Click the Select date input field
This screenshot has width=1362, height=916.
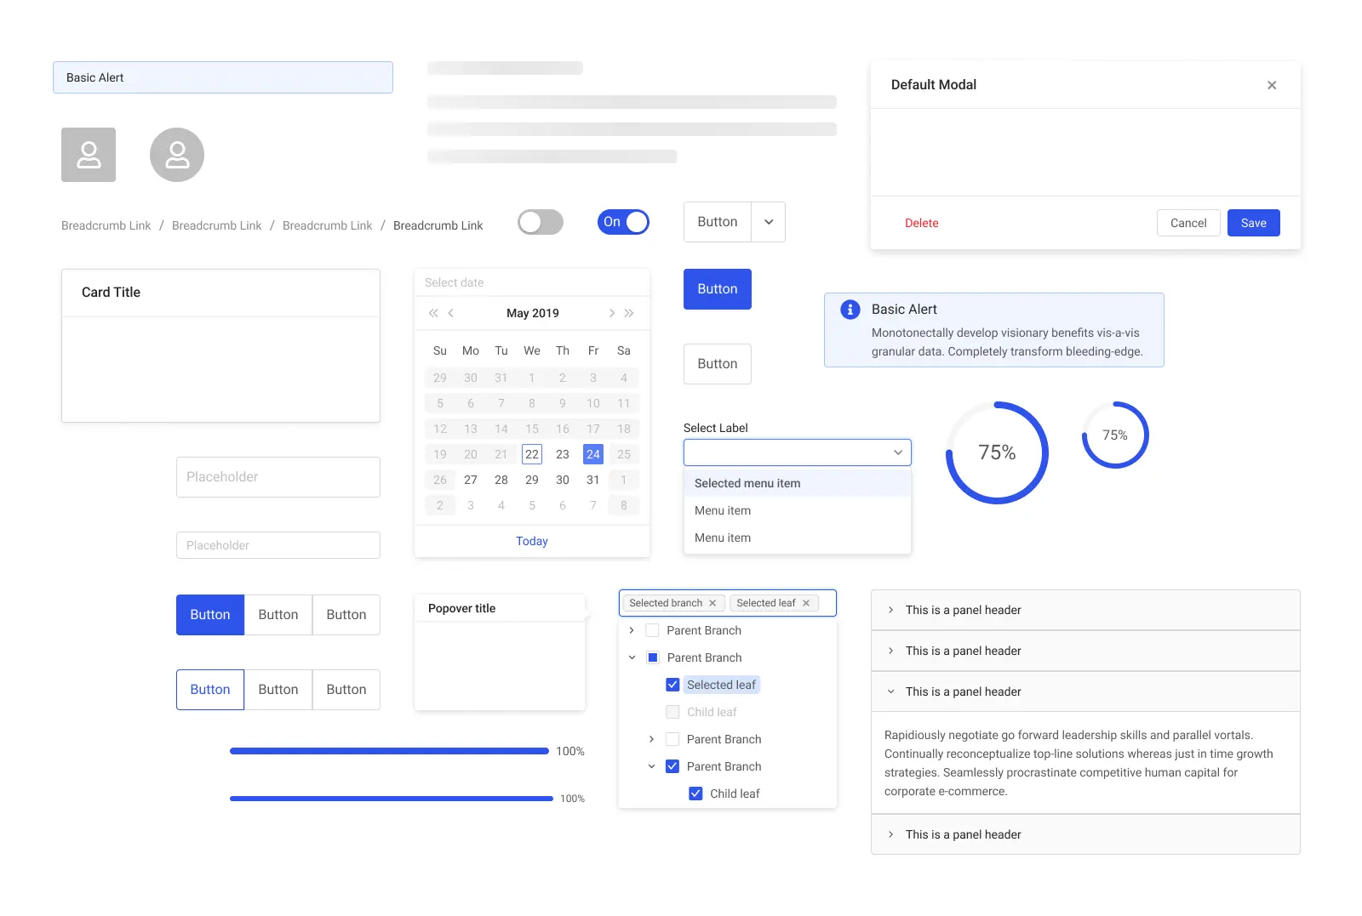[531, 282]
